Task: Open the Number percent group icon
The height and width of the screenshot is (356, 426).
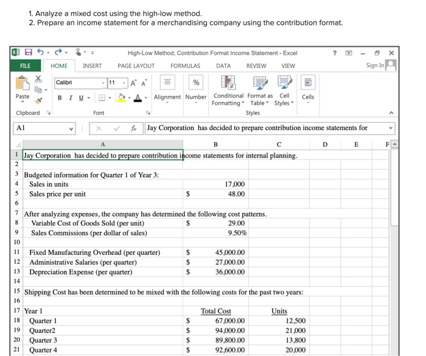Action: coord(196,82)
